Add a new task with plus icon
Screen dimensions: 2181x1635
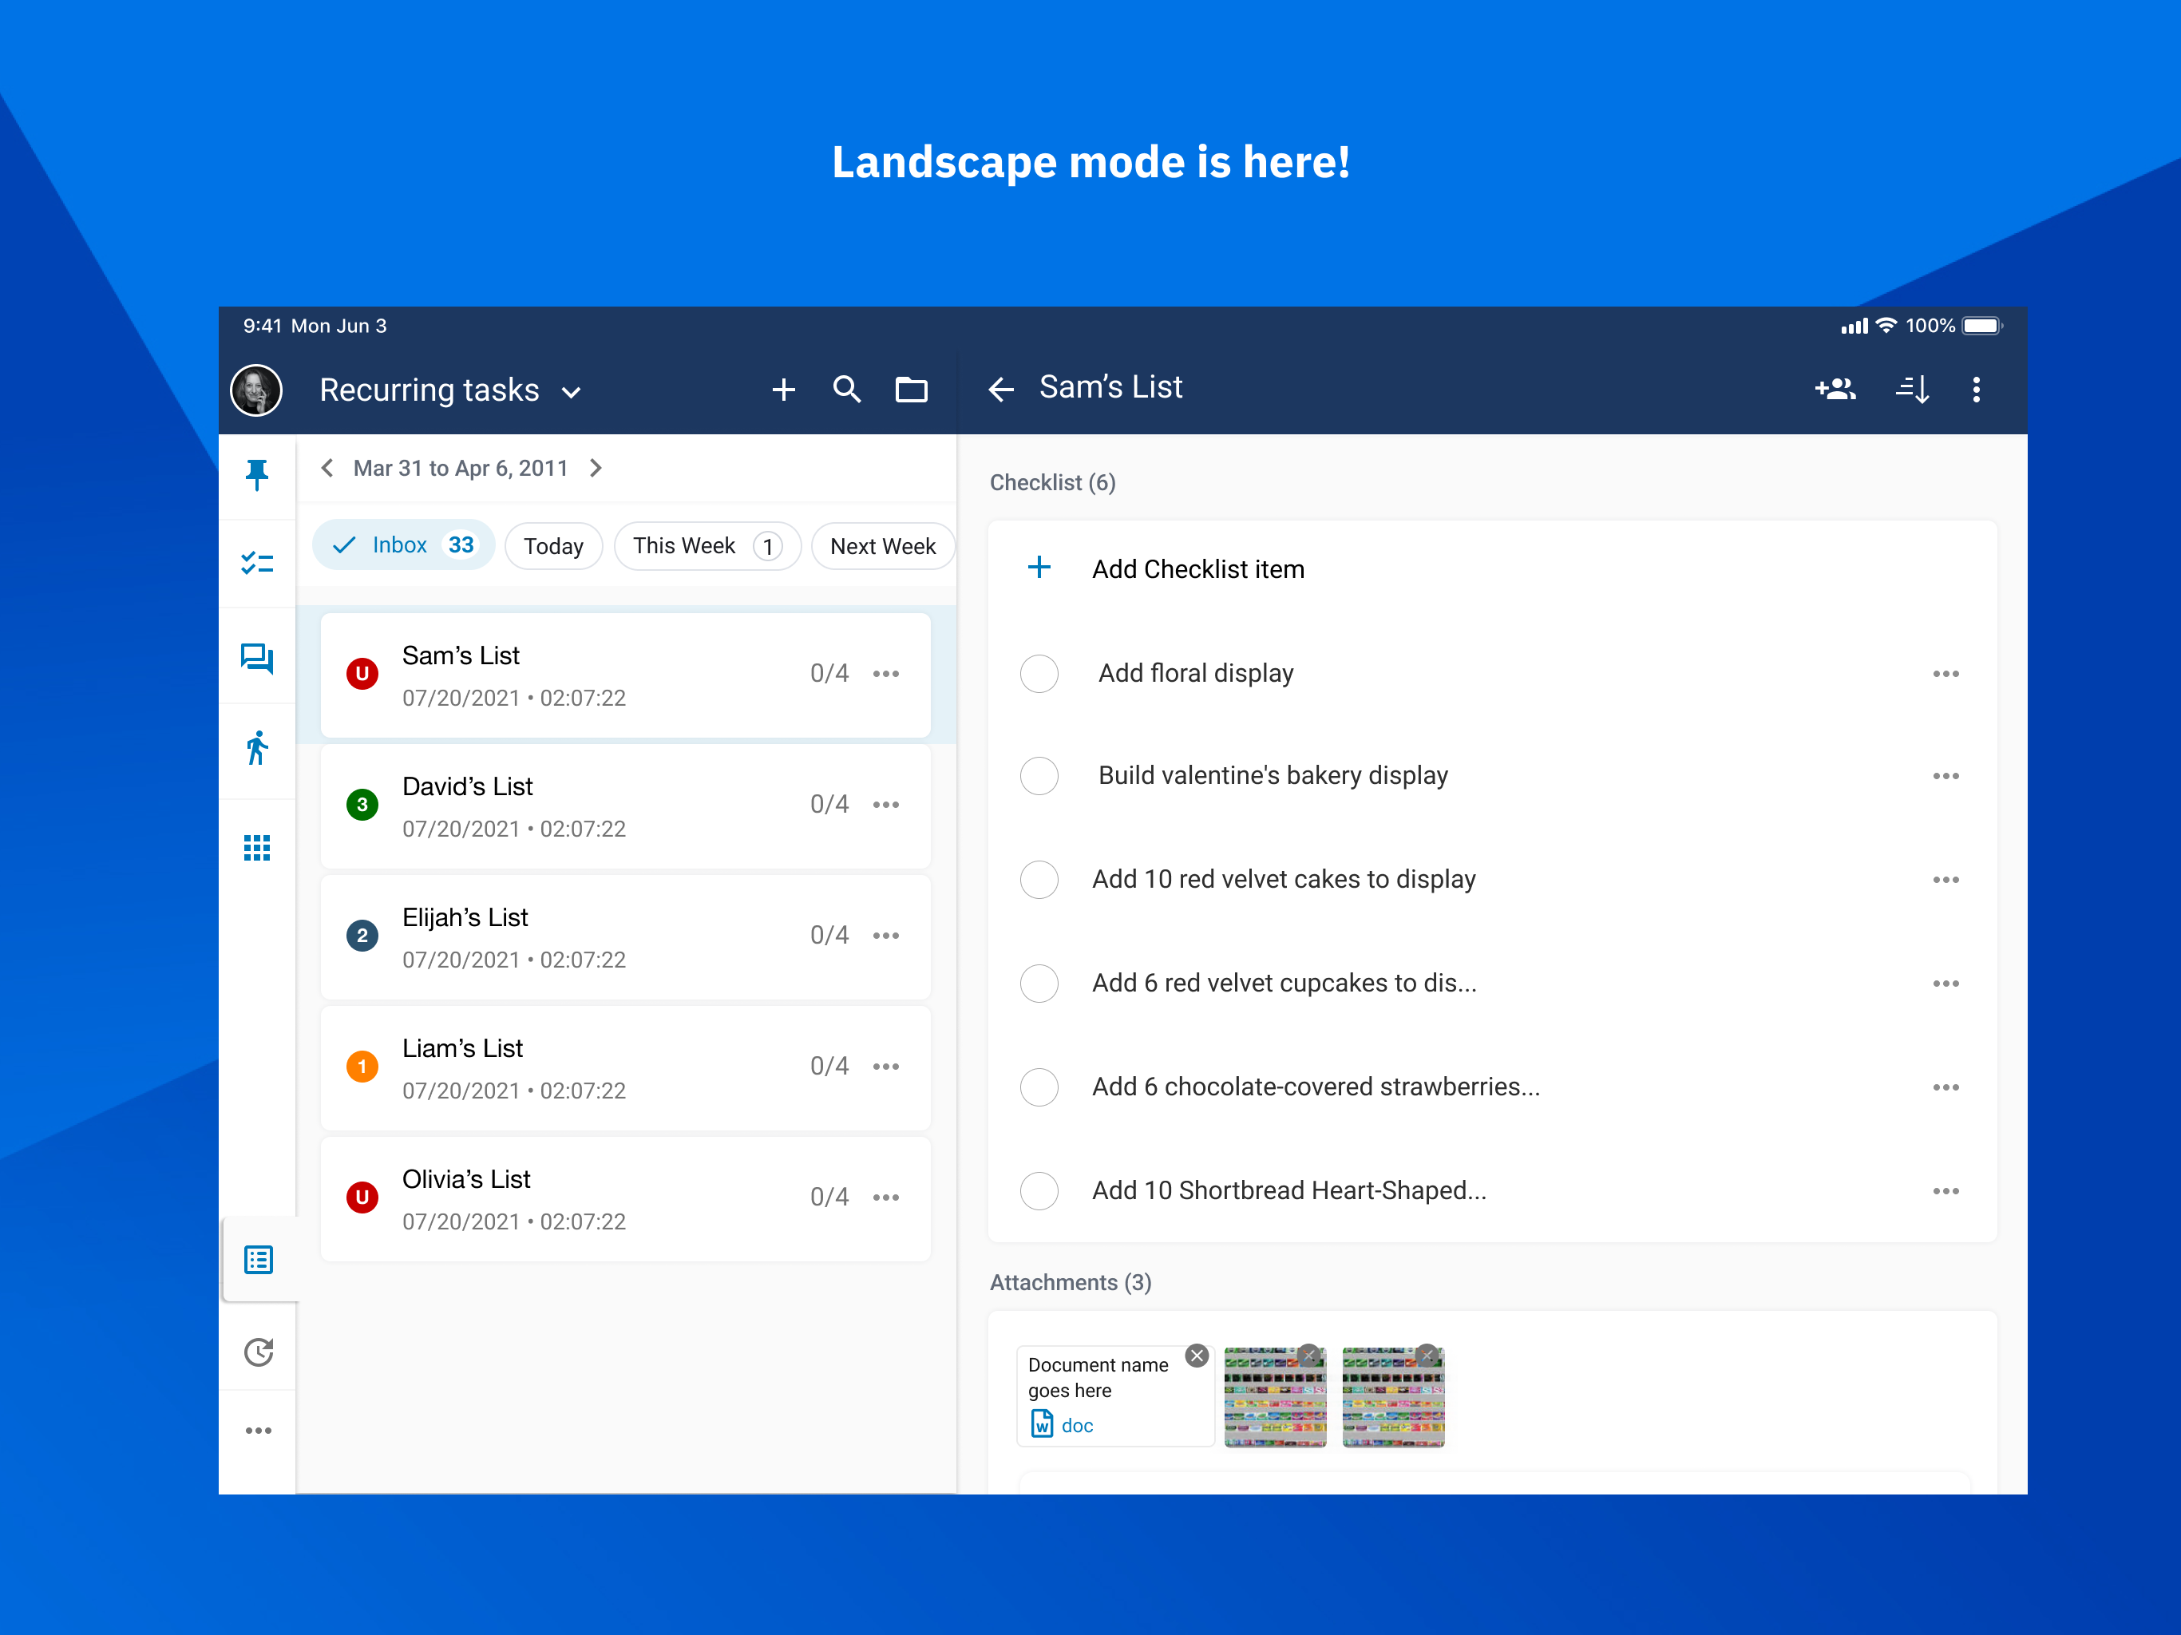point(784,390)
